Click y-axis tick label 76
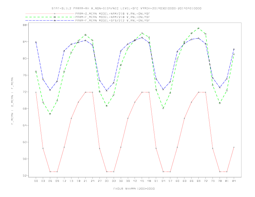255x197 pixels. [25, 75]
